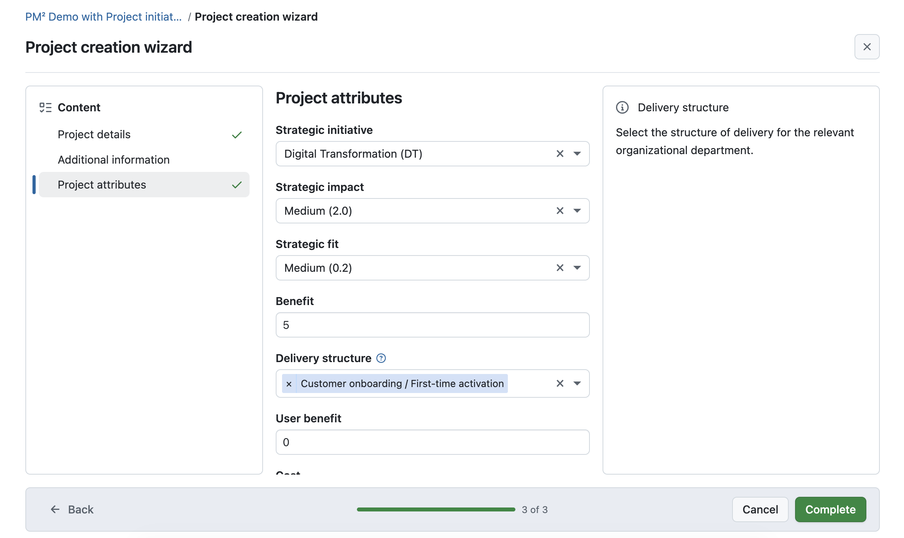904x538 pixels.
Task: Click the green progress bar
Action: click(435, 510)
